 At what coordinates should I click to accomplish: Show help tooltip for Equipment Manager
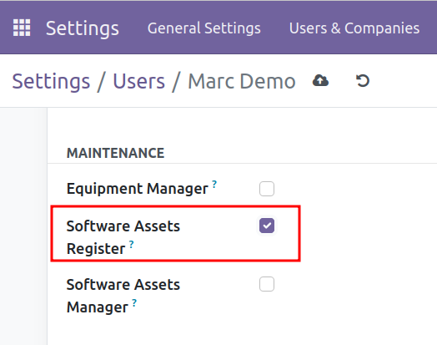214,184
